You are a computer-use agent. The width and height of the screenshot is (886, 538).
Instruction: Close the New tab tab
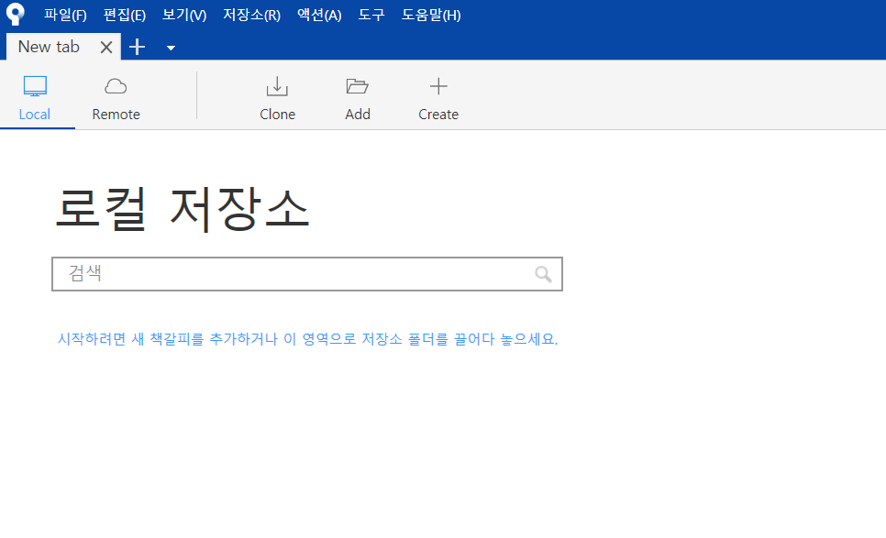(x=106, y=48)
